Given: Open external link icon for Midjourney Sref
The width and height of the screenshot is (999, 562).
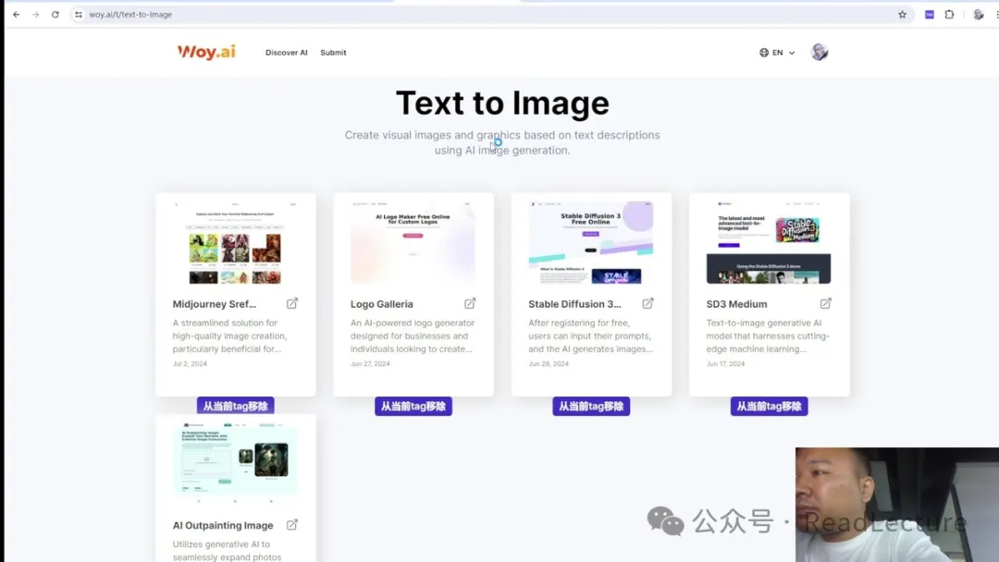Looking at the screenshot, I should [292, 303].
